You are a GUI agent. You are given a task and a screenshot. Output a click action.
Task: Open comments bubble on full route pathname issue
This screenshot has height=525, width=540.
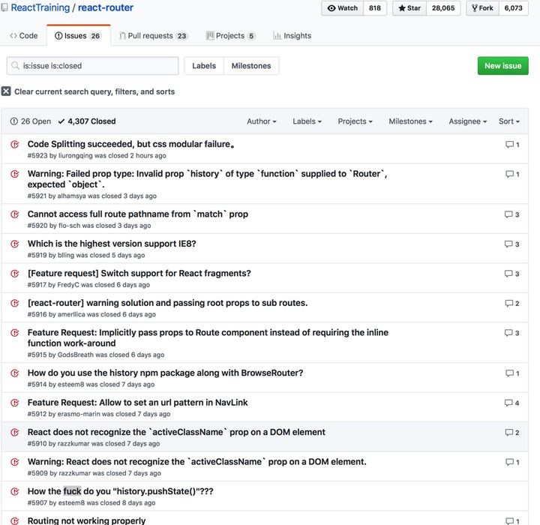[x=511, y=214]
